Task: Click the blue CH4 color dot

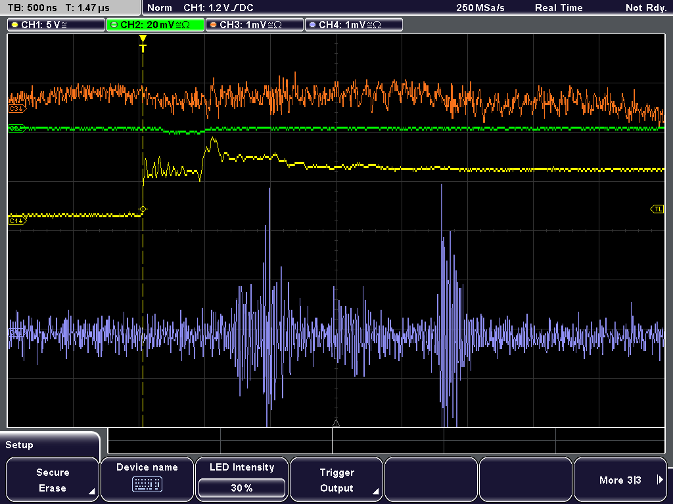Action: (x=312, y=25)
